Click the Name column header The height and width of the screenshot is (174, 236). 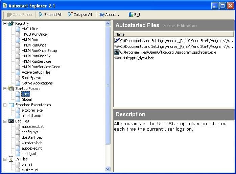(174, 34)
